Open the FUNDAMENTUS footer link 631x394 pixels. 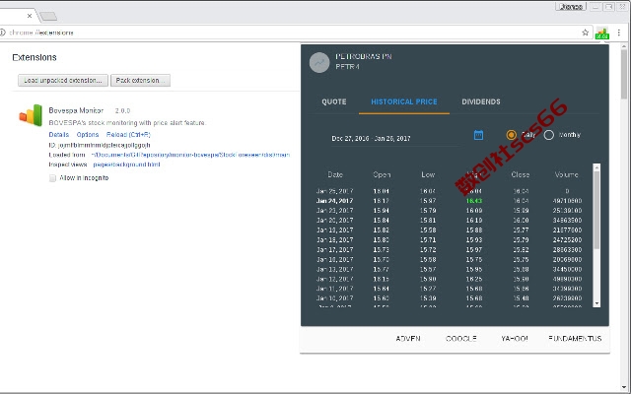[575, 339]
